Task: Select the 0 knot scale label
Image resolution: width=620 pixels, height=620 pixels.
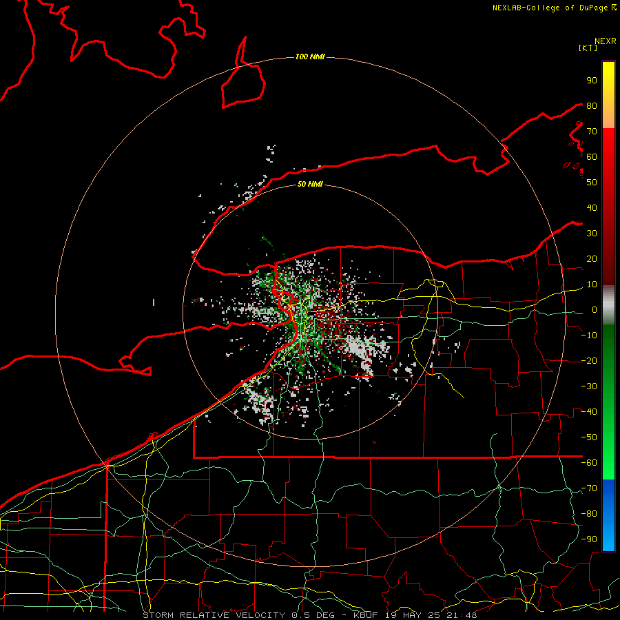Action: 595,310
